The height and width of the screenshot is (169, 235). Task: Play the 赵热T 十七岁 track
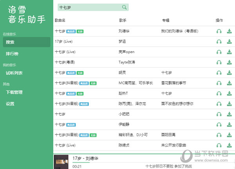coord(219,93)
